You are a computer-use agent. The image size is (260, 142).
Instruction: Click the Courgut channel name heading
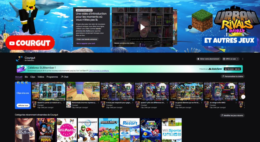(x=30, y=58)
